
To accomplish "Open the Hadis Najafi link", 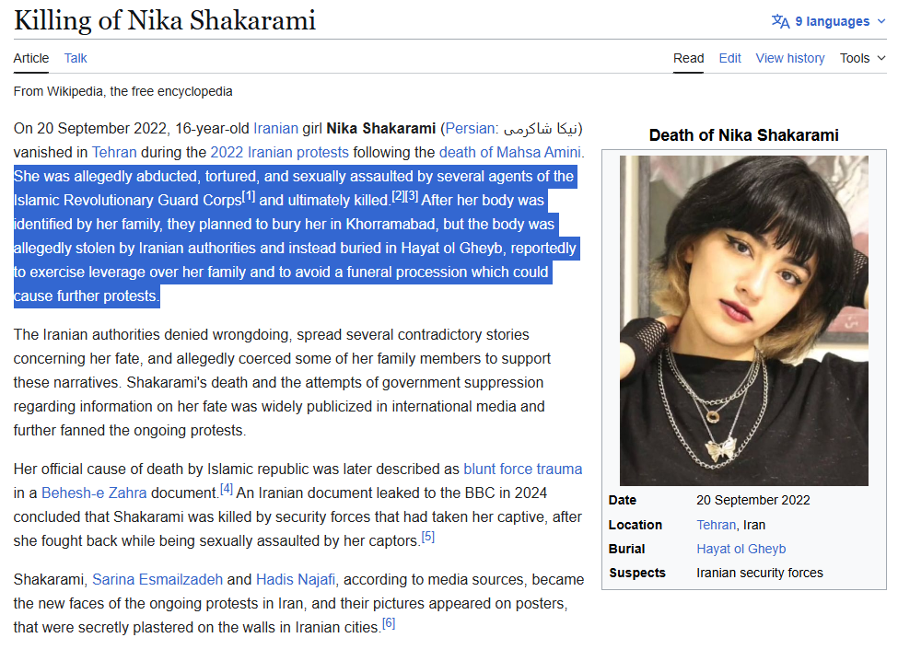I will [x=296, y=579].
